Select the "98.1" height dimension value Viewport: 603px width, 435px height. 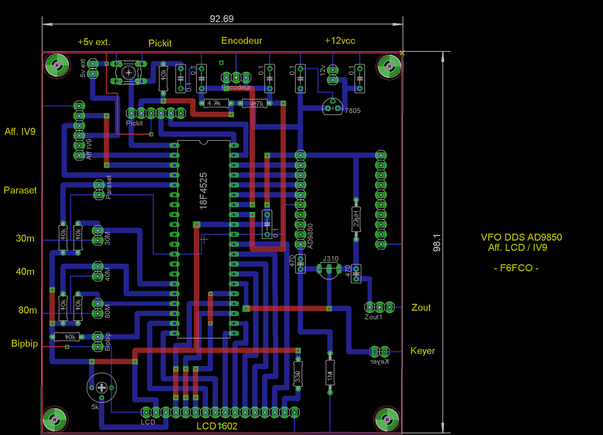pos(437,243)
